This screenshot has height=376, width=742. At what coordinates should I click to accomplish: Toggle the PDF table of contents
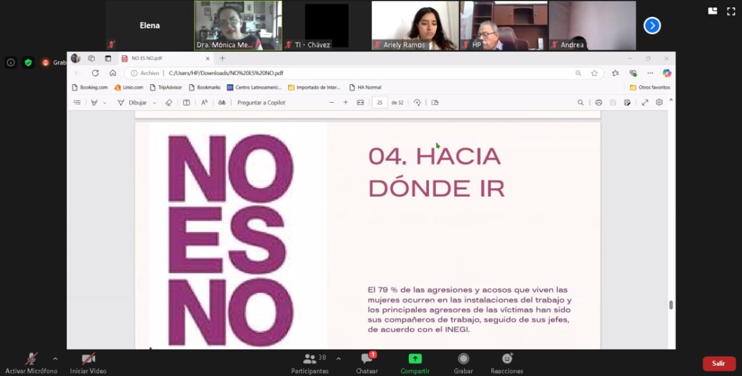coord(77,103)
